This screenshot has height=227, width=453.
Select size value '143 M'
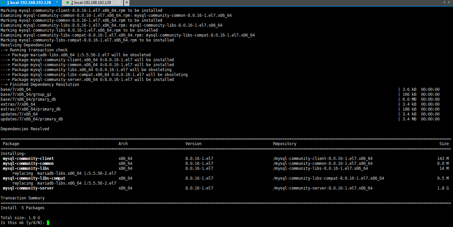pyautogui.click(x=443, y=159)
